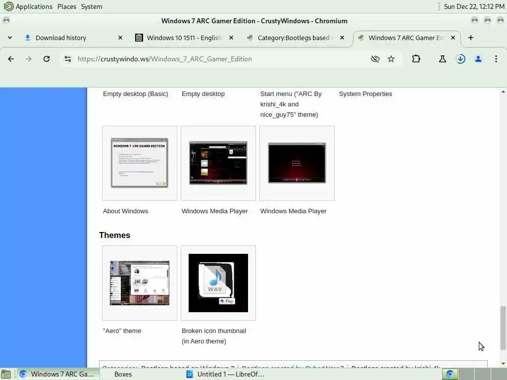Image resolution: width=507 pixels, height=380 pixels.
Task: Click the "Themes" heading
Action: [x=114, y=235]
